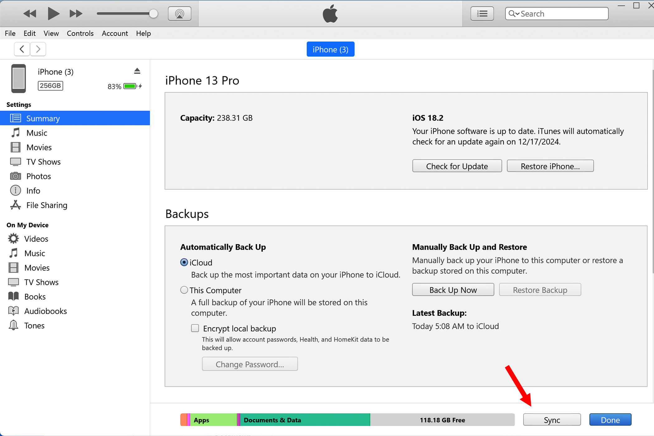
Task: Eject the iPhone (3) device
Action: tap(137, 71)
